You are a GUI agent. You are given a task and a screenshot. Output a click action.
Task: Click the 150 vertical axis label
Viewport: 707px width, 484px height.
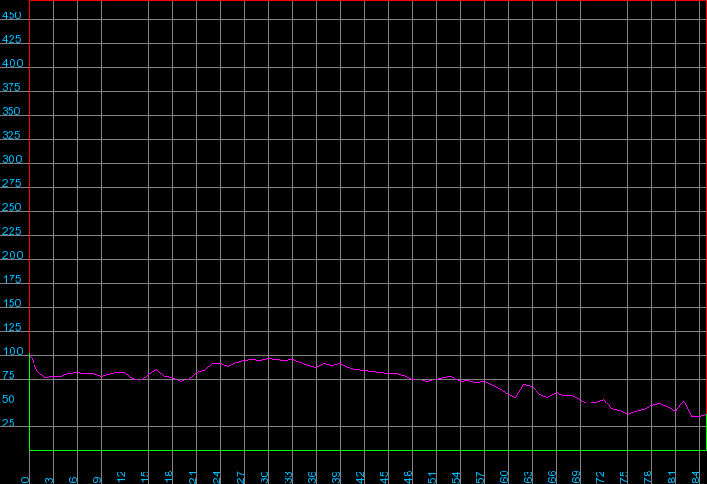[11, 303]
